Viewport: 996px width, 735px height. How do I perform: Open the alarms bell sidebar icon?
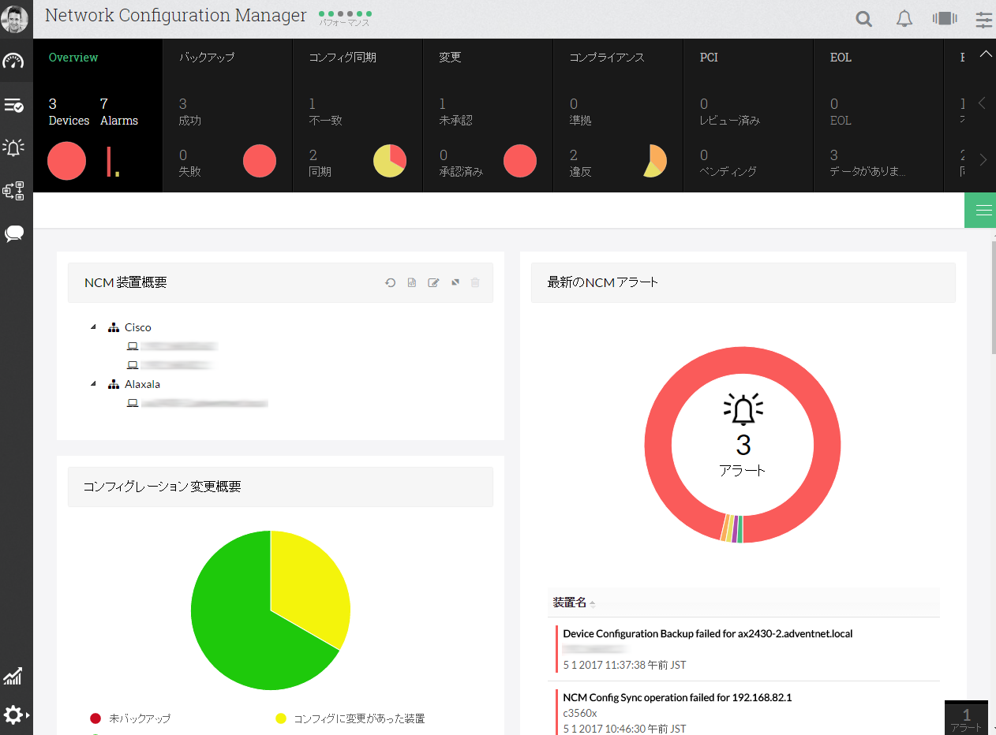13,147
